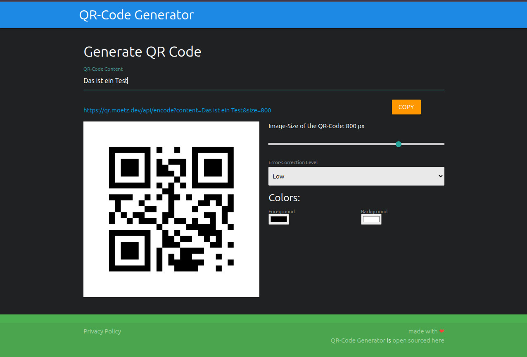Click the 'QR-Code Generator' link in footer
527x357 pixels.
point(358,340)
